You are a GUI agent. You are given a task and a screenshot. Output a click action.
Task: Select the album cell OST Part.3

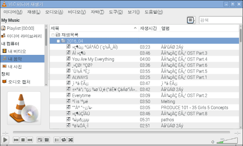click(x=184, y=53)
